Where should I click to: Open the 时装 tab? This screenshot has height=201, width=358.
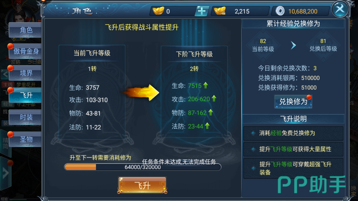point(25,117)
